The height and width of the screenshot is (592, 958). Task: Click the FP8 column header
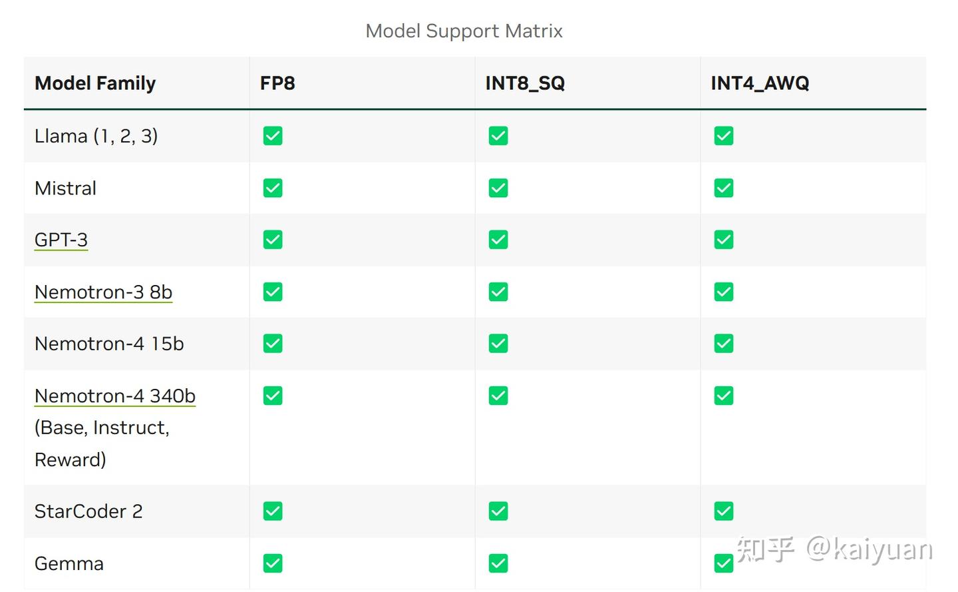(277, 83)
